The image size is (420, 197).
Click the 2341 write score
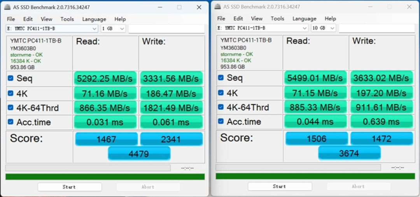171,139
